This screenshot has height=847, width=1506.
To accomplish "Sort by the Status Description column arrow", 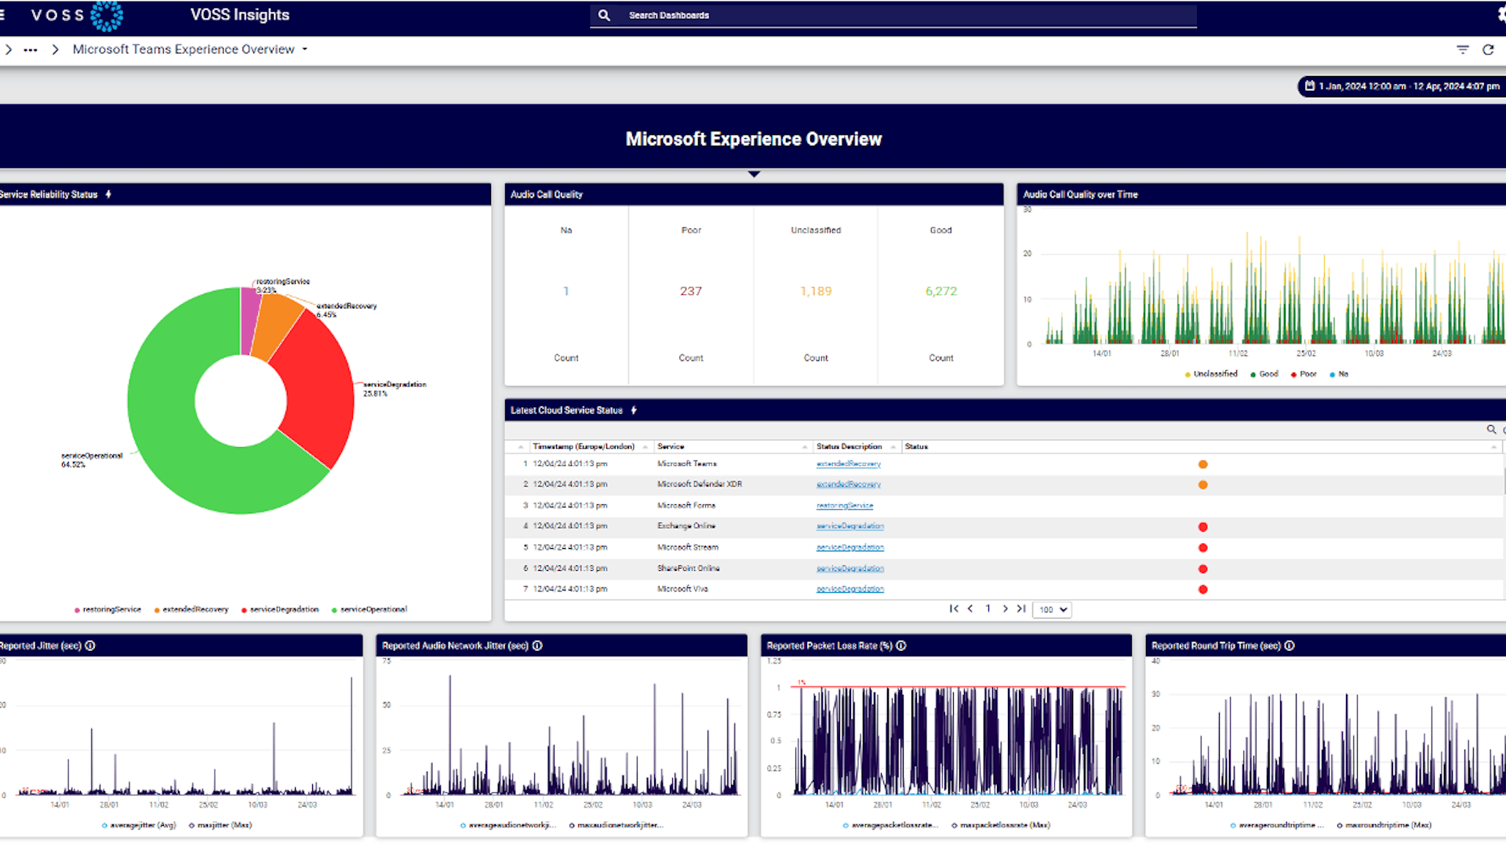I will pyautogui.click(x=893, y=447).
